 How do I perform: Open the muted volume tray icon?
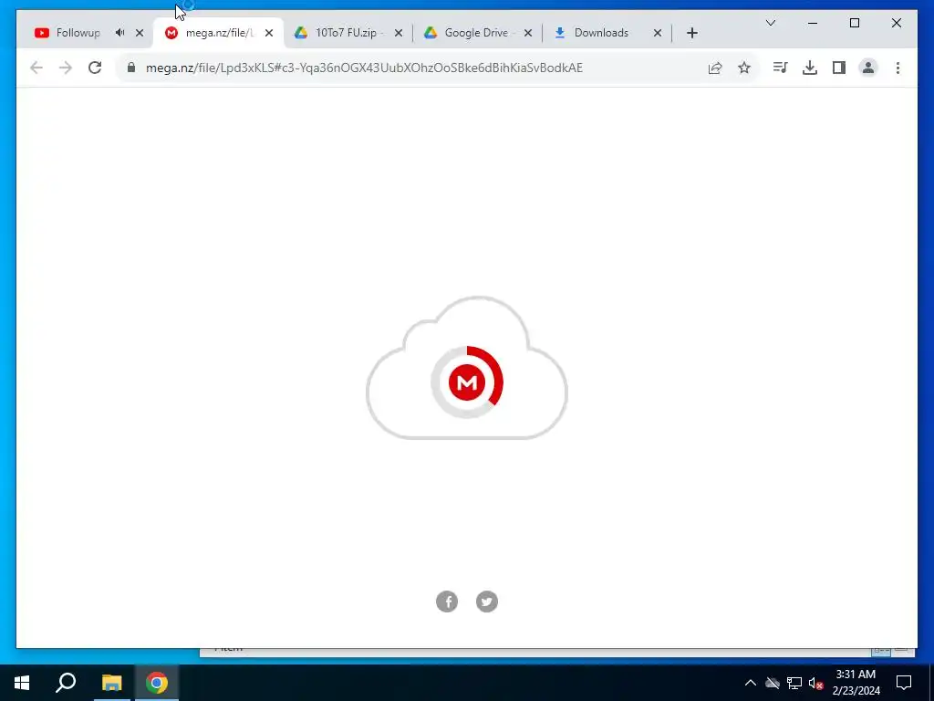[x=815, y=683]
